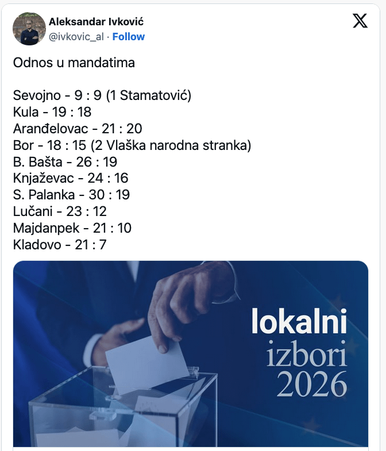Click the "lokalni izbori 2026" title text
Image resolution: width=386 pixels, height=451 pixels.
click(299, 353)
